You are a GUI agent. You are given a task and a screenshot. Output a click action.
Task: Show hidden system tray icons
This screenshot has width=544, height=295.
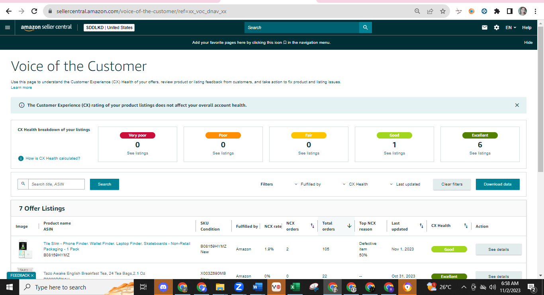pyautogui.click(x=464, y=287)
